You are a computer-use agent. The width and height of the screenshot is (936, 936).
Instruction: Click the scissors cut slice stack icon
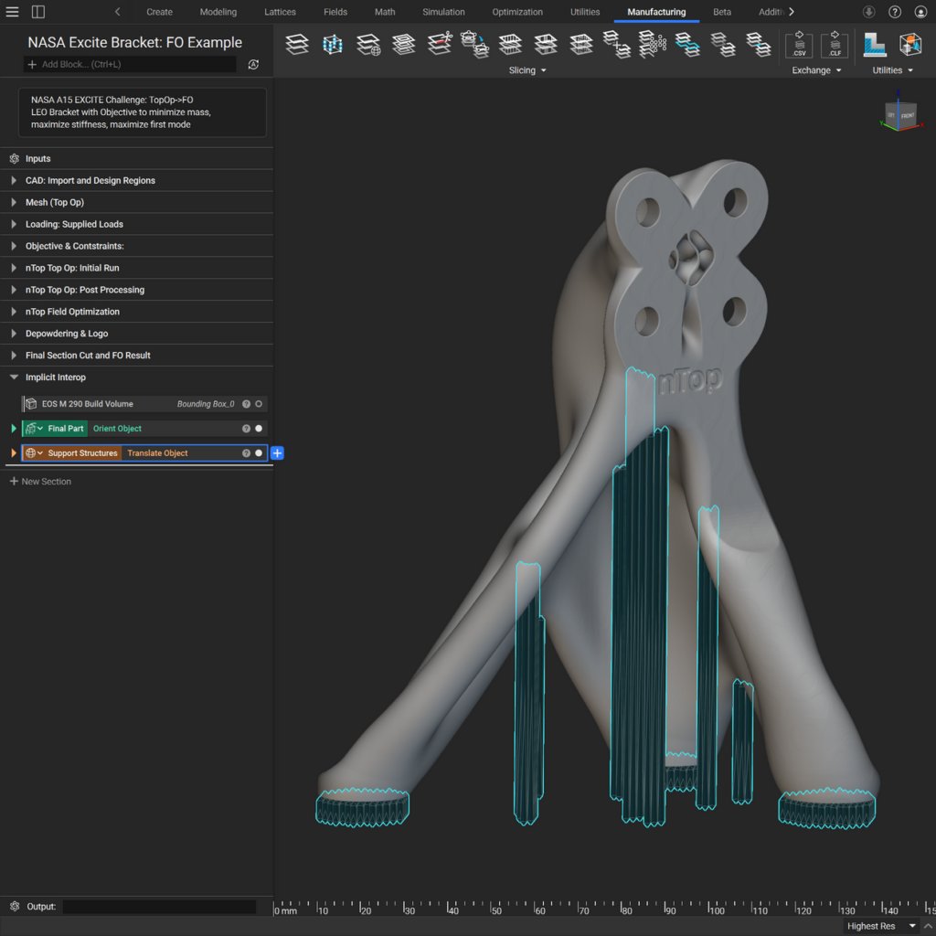(x=440, y=44)
